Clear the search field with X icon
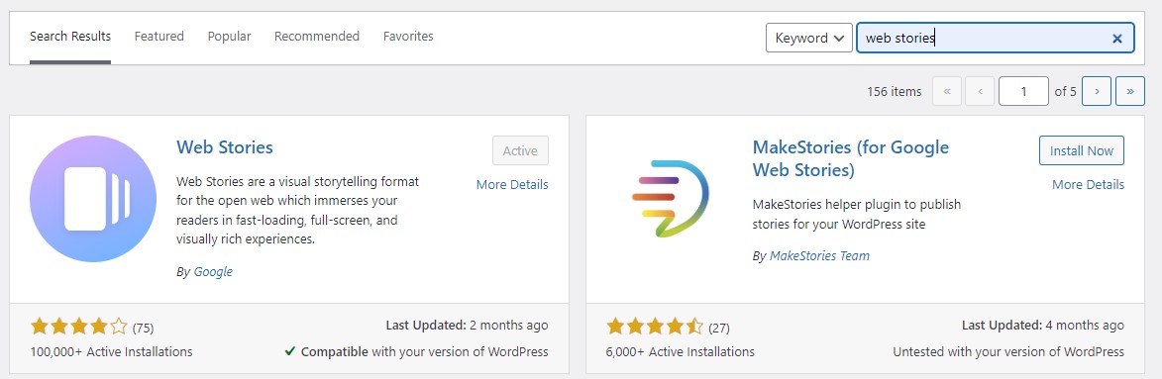The width and height of the screenshot is (1162, 379). tap(1116, 39)
